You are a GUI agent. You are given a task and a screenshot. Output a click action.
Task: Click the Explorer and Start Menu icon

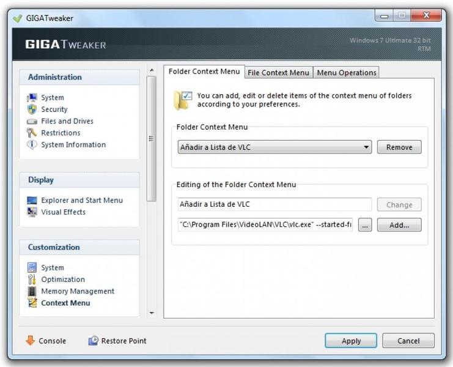point(32,200)
